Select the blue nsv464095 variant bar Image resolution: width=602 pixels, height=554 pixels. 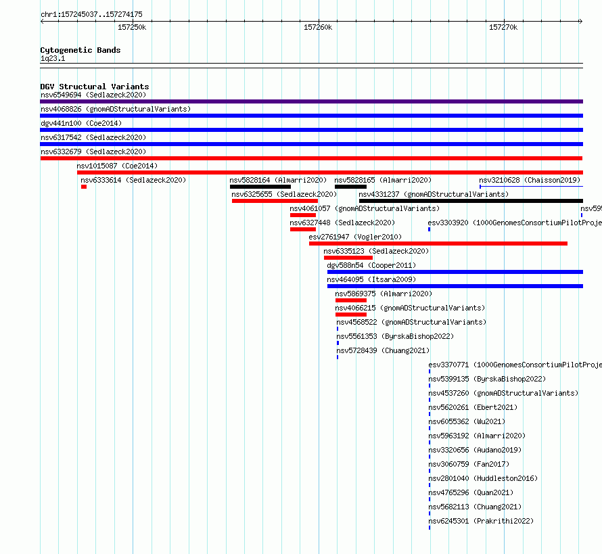(x=455, y=286)
